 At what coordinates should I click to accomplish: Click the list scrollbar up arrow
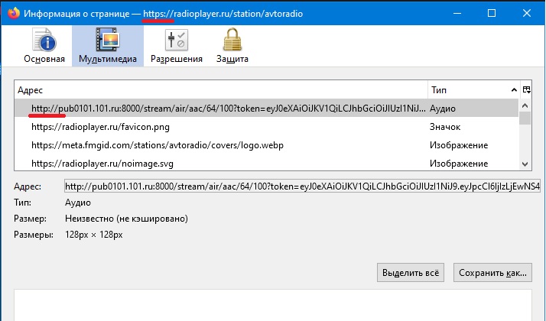tap(525, 105)
